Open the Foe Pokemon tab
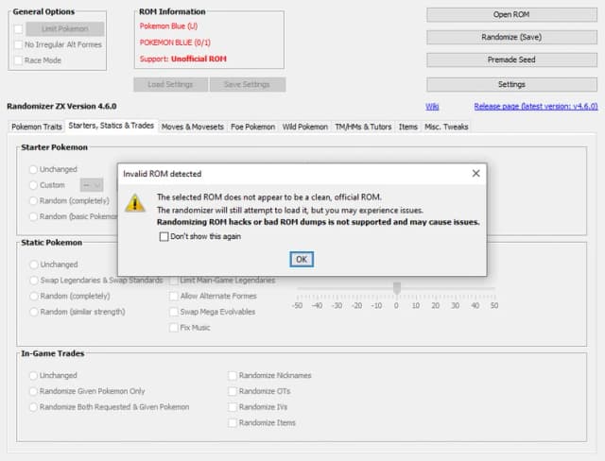The image size is (605, 461). coord(253,127)
